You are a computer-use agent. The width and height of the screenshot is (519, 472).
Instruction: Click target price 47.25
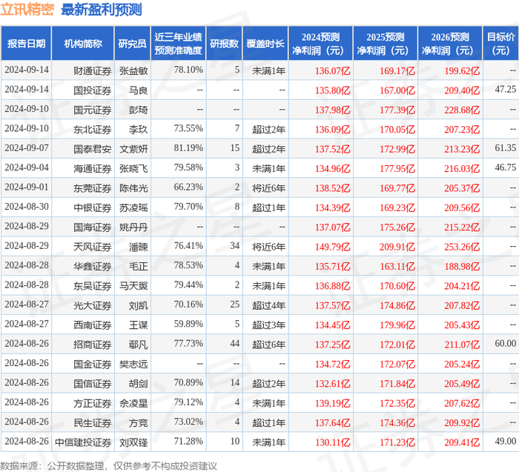506,90
